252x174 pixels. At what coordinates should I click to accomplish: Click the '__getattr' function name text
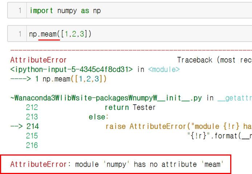click(235, 98)
